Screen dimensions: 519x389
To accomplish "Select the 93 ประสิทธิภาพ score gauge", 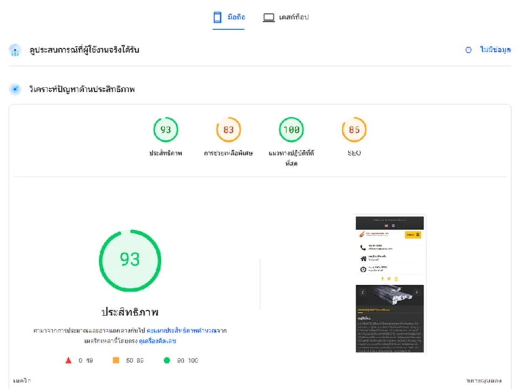I will (x=165, y=130).
